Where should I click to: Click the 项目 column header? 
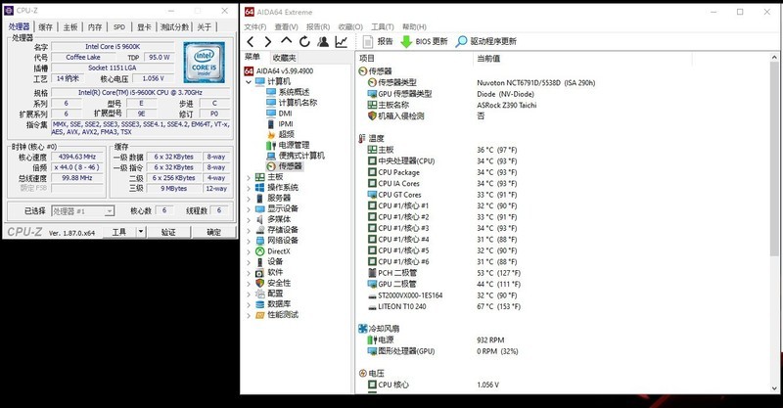414,59
